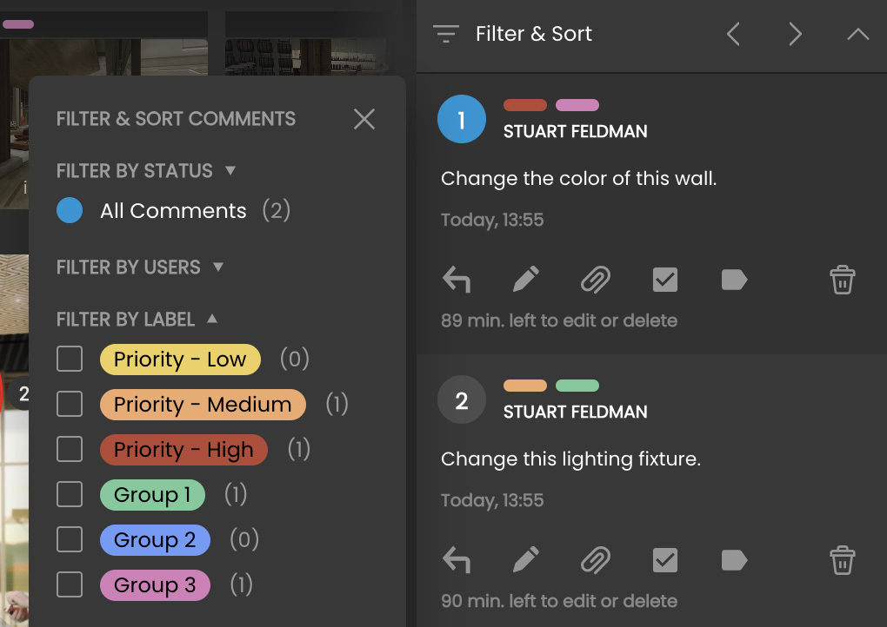Go to the next comment using the right arrow
887x627 pixels.
click(795, 34)
